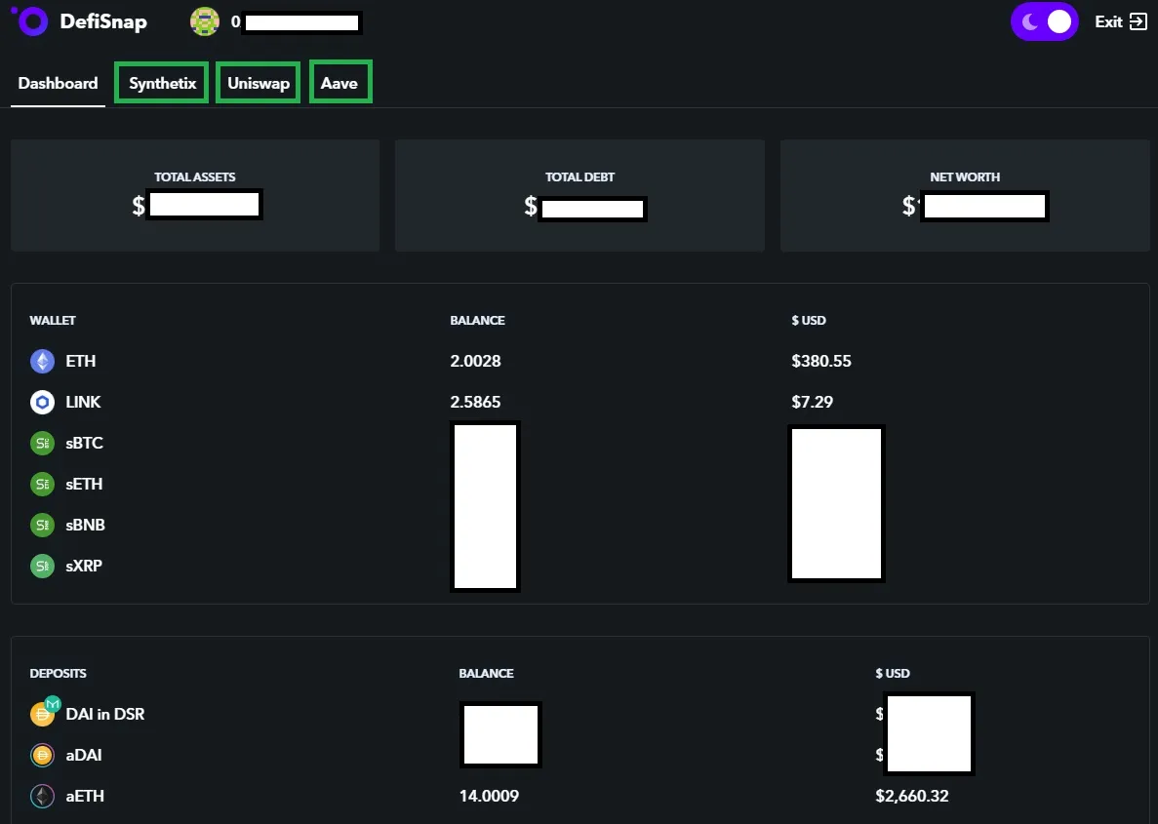Screen dimensions: 1158x824
Task: Select the aETH deposit label
Action: 85,796
